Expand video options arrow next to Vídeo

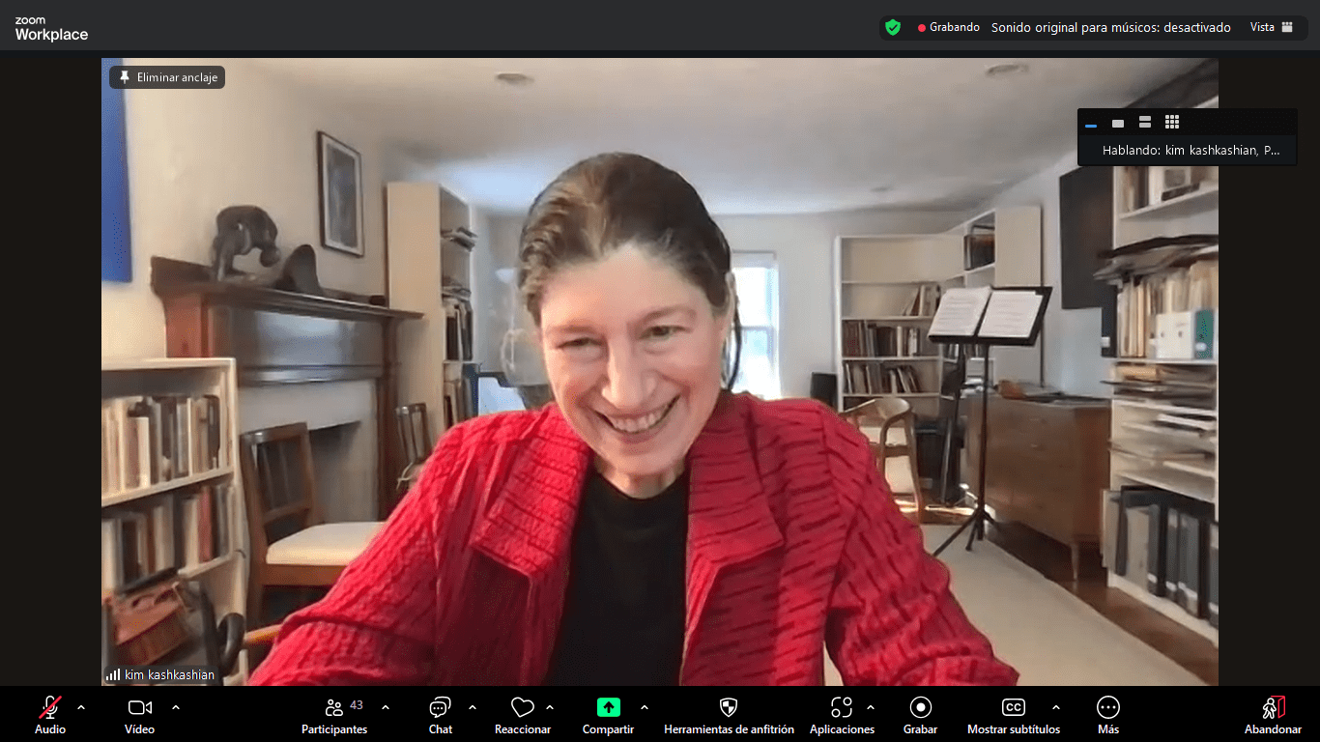point(176,707)
